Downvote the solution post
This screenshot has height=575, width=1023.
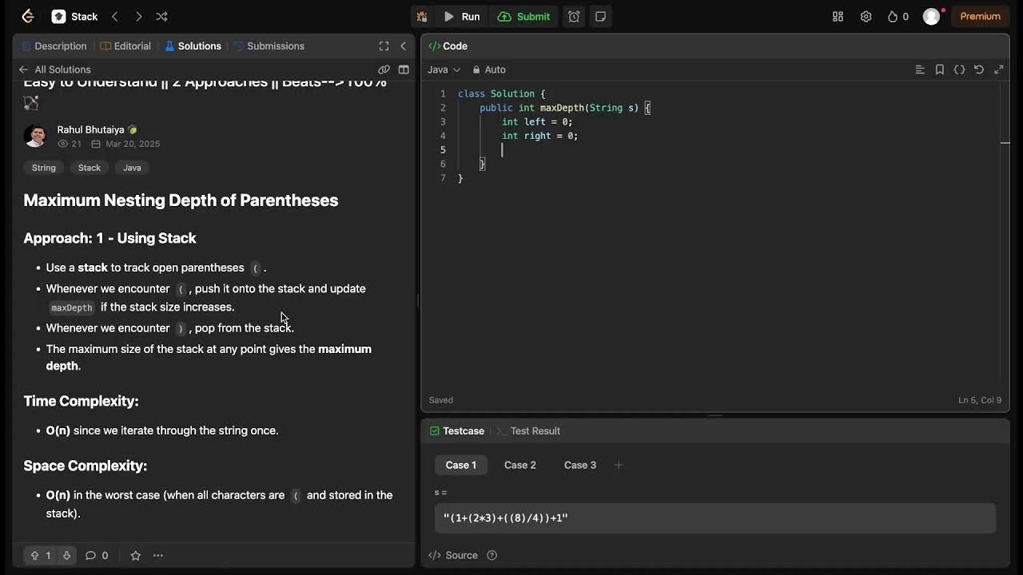pyautogui.click(x=66, y=555)
